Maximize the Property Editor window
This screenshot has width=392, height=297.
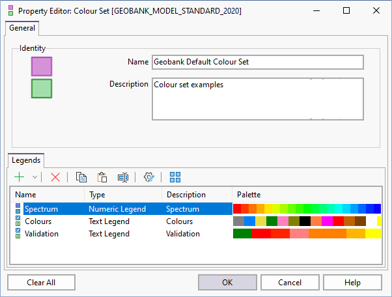(346, 10)
